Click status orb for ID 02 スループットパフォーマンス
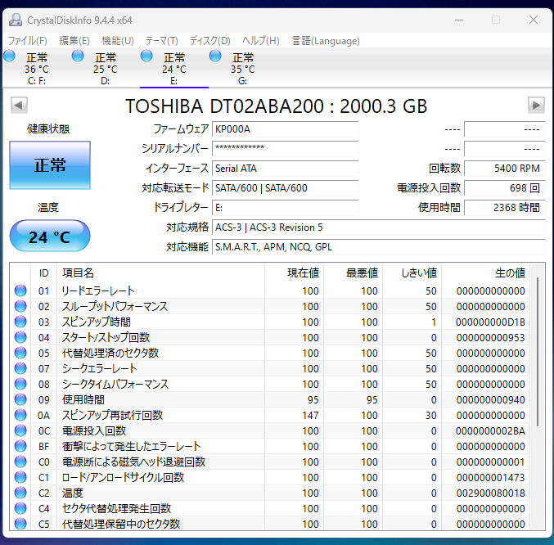 click(20, 306)
